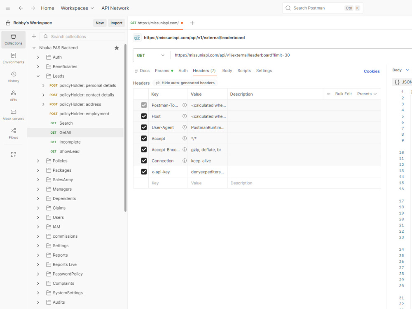The width and height of the screenshot is (412, 309).
Task: Open the Presets dropdown
Action: [x=367, y=94]
